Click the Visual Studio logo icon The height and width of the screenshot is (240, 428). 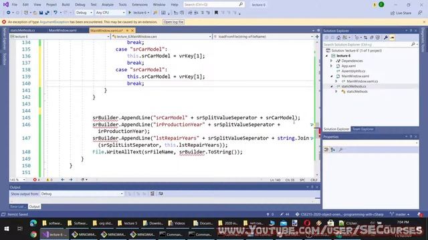tap(6, 5)
